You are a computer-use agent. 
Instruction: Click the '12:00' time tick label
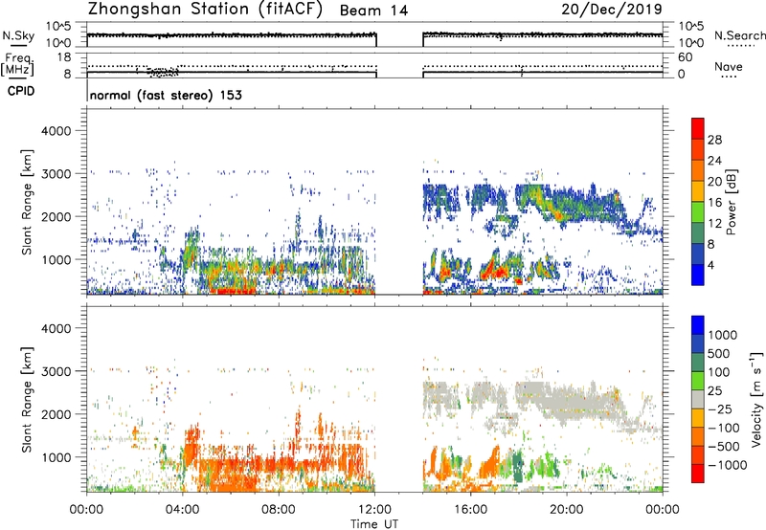point(374,510)
